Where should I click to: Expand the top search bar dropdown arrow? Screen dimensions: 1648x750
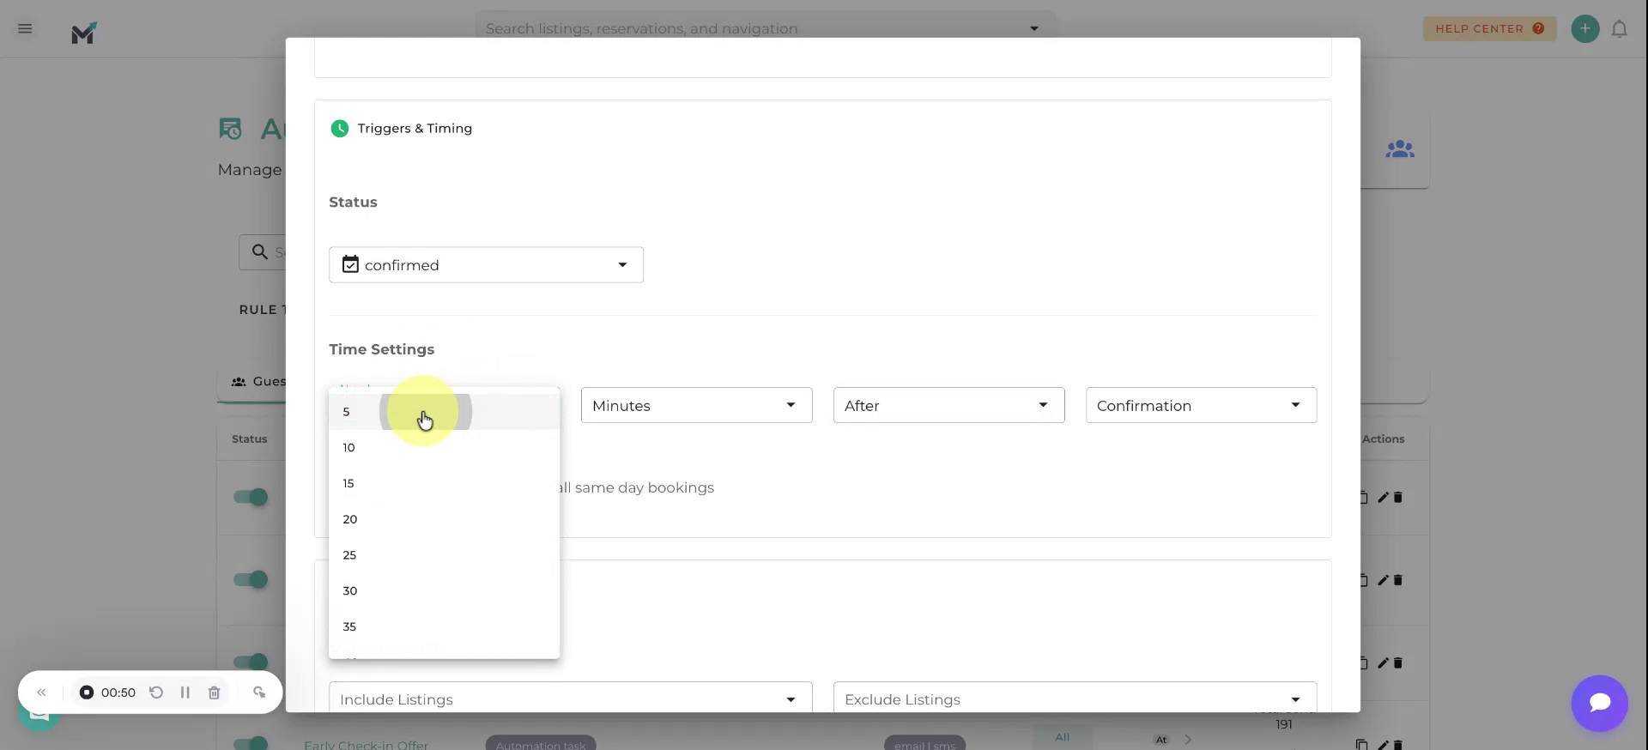pyautogui.click(x=1033, y=28)
